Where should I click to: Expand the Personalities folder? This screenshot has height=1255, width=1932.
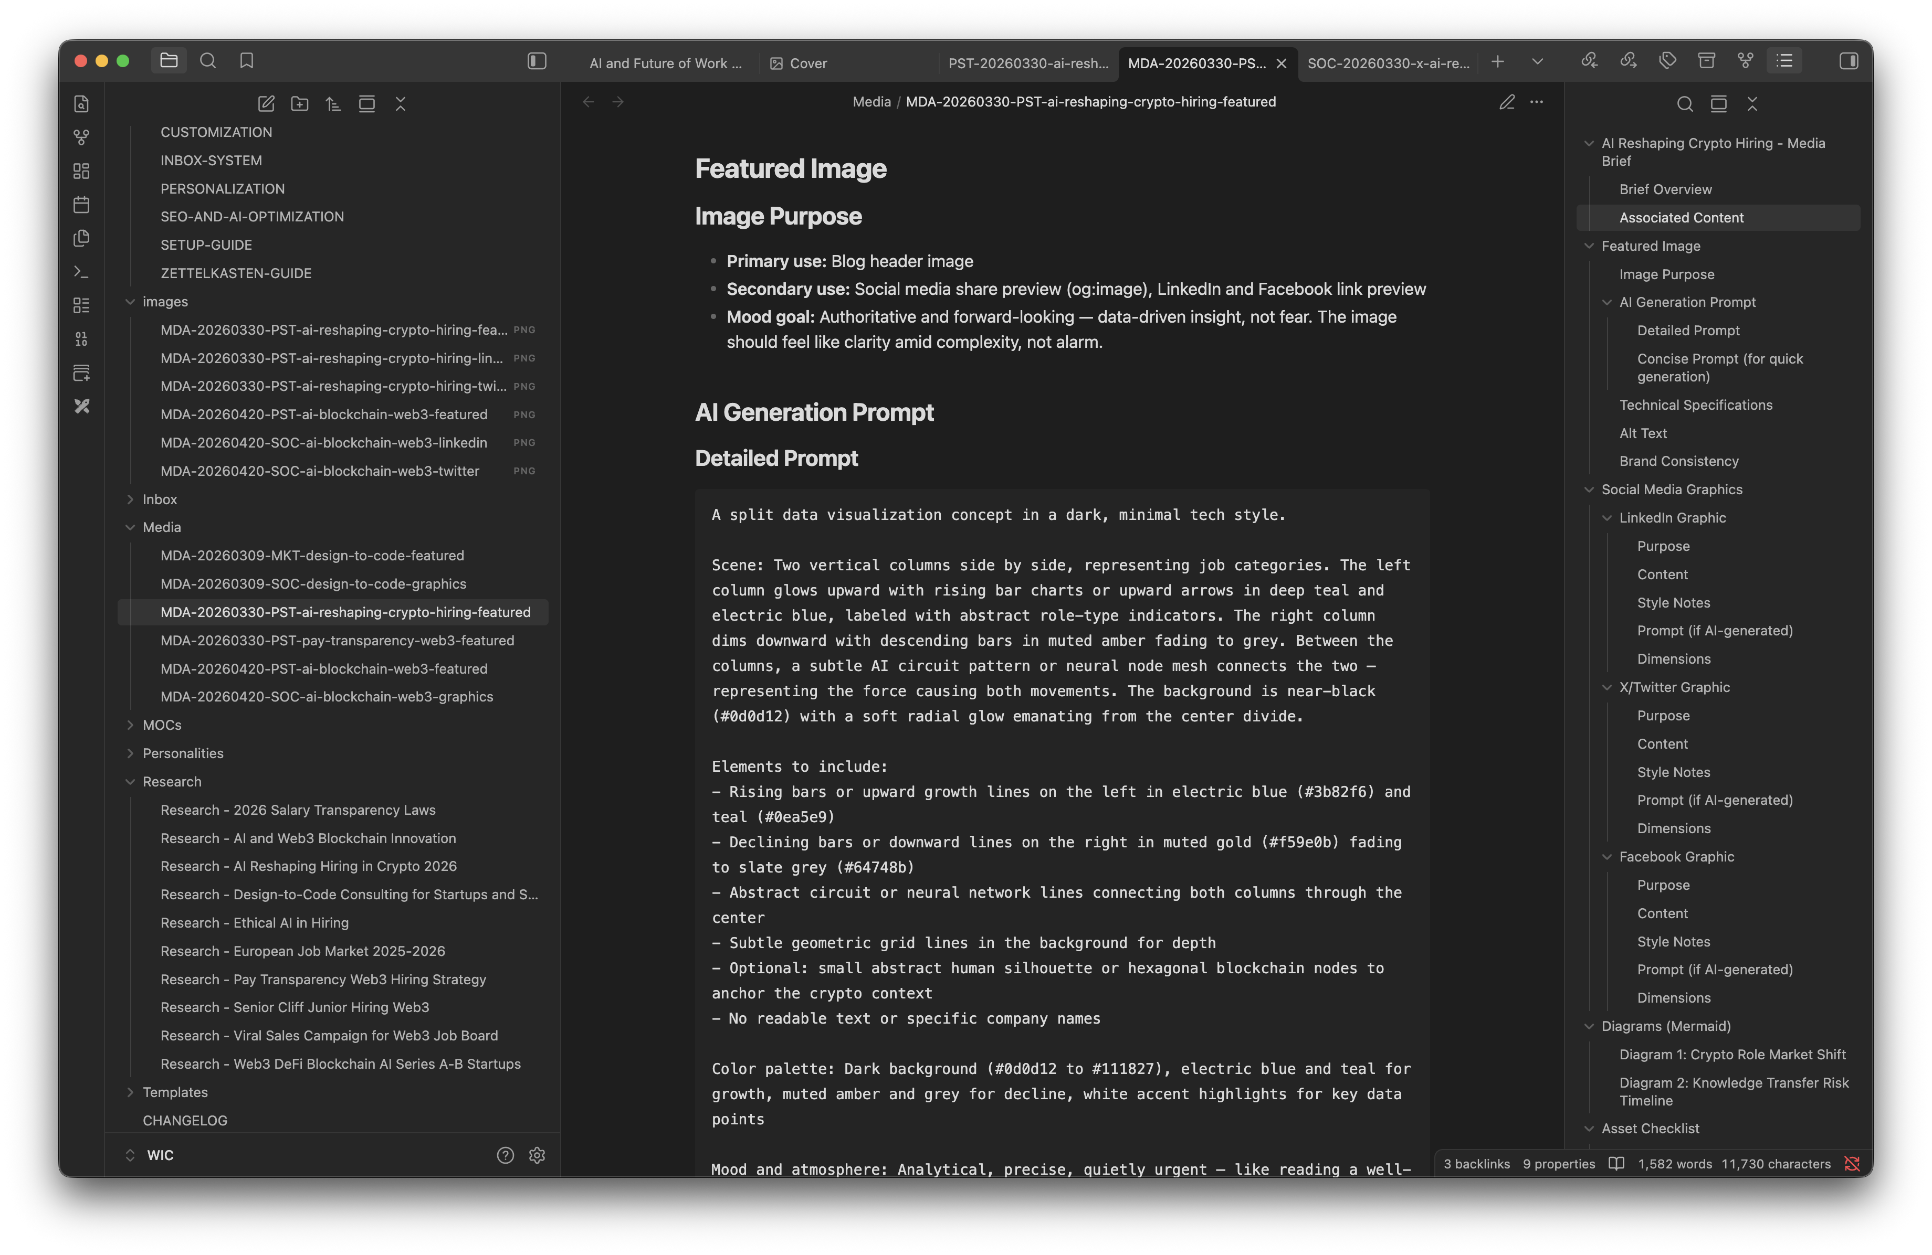tap(130, 753)
